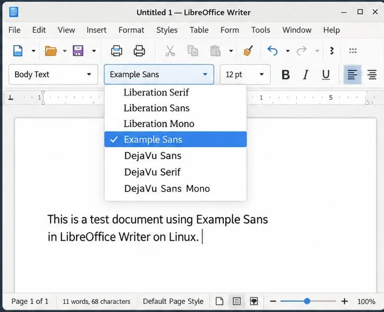Click the Copy icon
The width and height of the screenshot is (384, 312).
(193, 51)
